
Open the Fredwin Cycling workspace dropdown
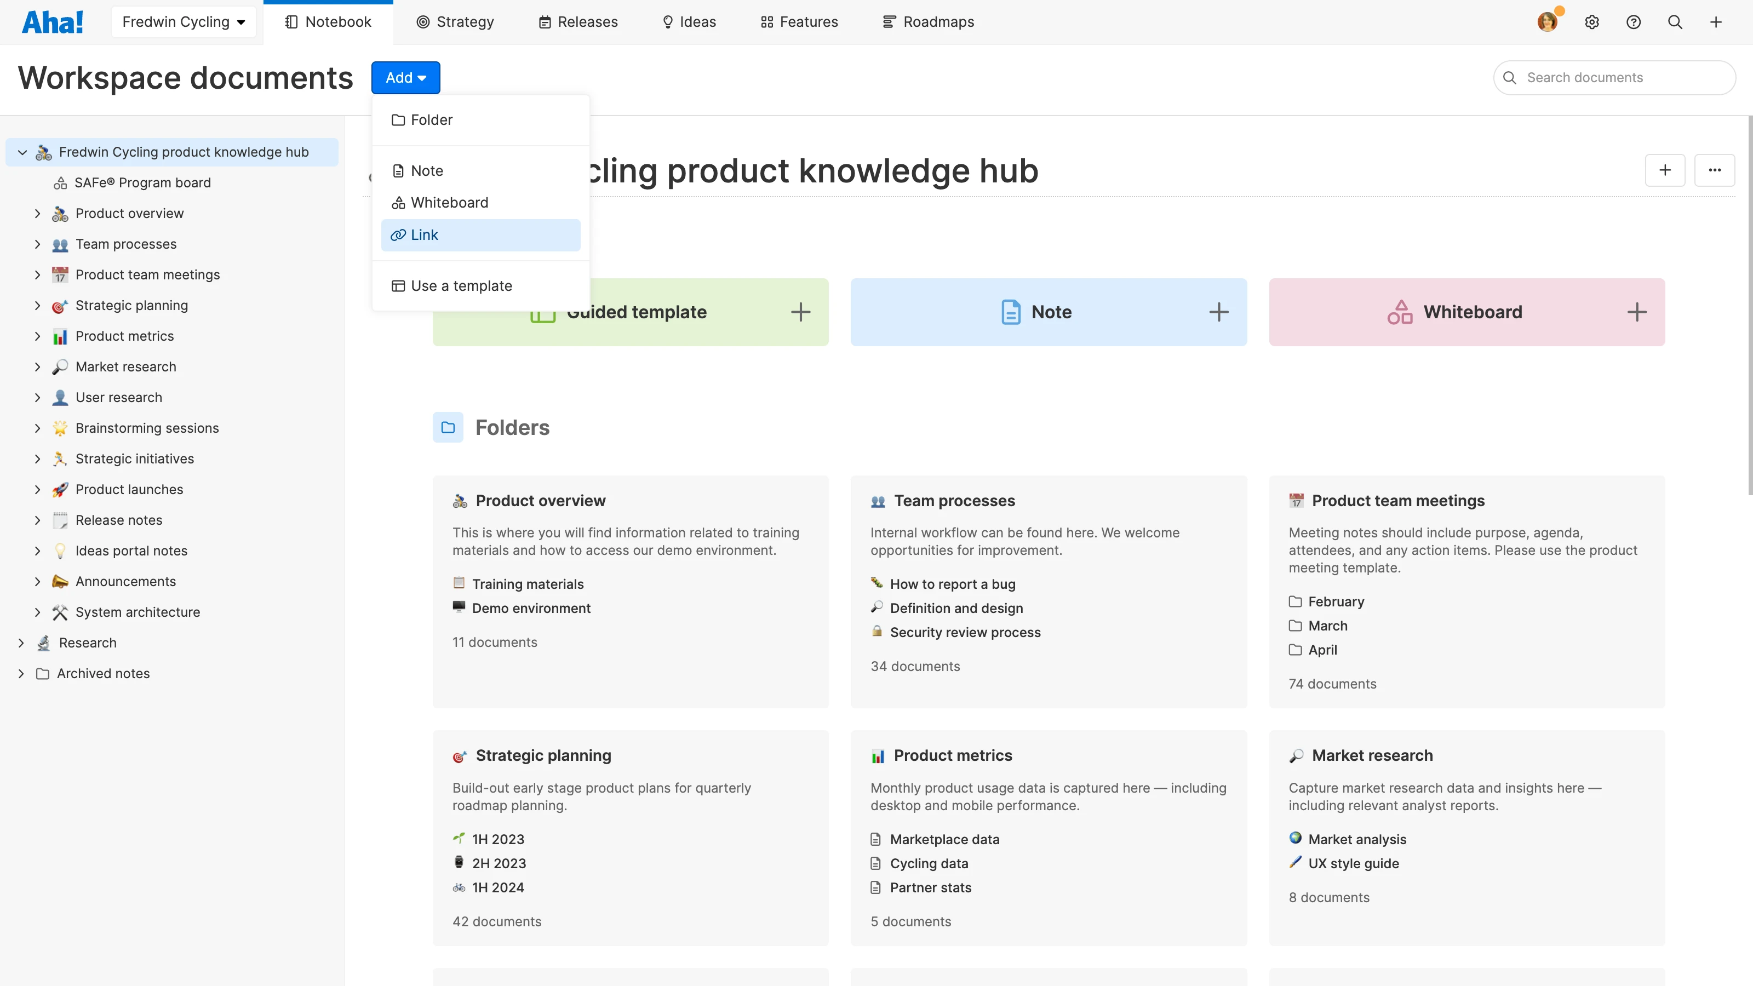pyautogui.click(x=183, y=21)
